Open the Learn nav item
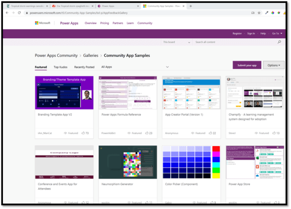This screenshot has width=291, height=209. [x=130, y=23]
